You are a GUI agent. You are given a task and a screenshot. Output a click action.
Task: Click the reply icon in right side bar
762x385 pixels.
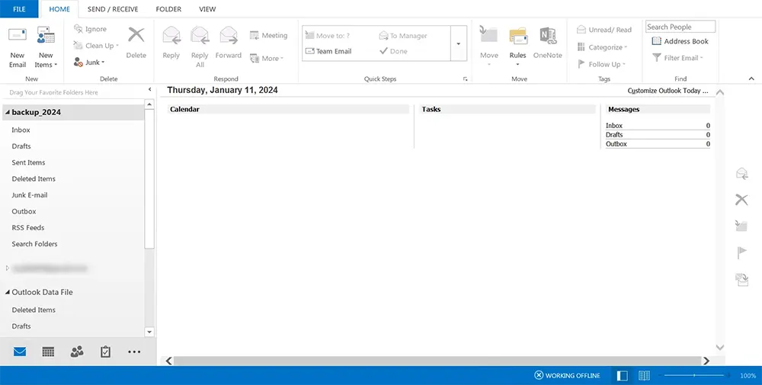pyautogui.click(x=741, y=174)
